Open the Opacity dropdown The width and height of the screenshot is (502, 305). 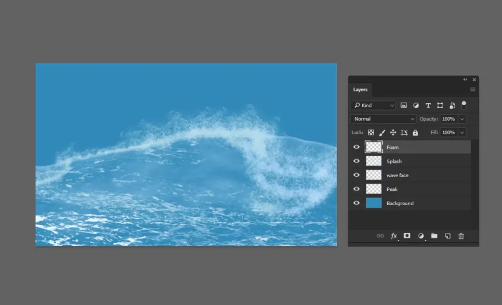click(461, 118)
